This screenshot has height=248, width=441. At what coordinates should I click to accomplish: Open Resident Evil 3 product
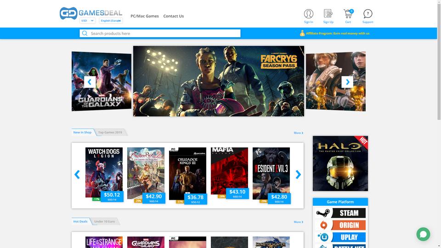point(271,174)
